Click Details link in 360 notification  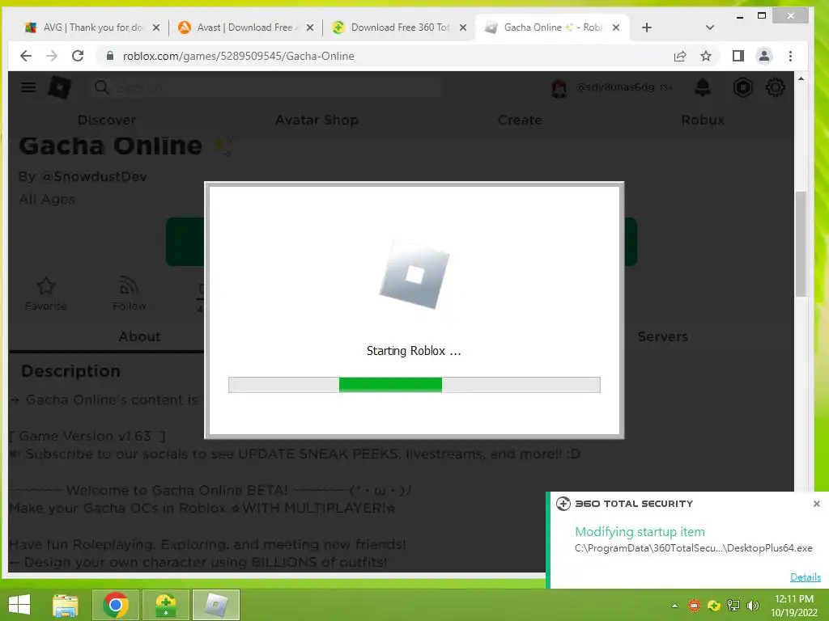(x=806, y=577)
